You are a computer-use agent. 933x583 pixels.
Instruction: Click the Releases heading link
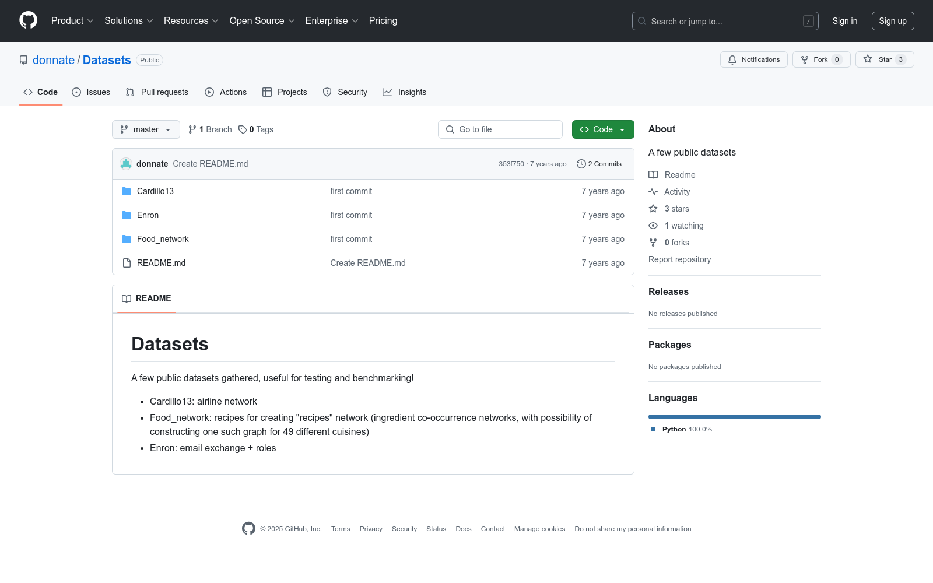click(668, 292)
